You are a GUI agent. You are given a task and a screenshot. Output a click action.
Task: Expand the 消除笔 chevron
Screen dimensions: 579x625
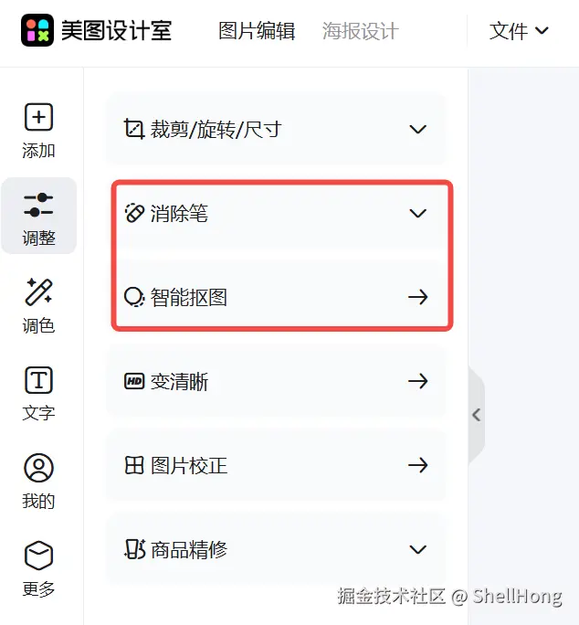[x=418, y=213]
